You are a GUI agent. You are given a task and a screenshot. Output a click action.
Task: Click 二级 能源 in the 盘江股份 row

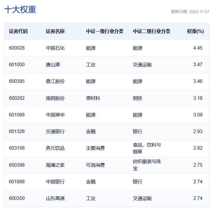tap(138, 81)
